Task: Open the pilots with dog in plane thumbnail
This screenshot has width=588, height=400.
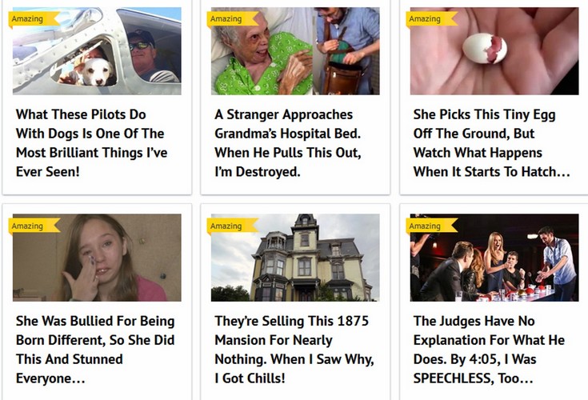Action: point(97,51)
